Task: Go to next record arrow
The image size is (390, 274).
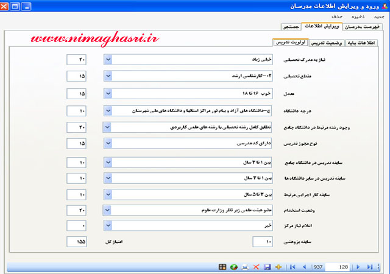Action: point(358,267)
